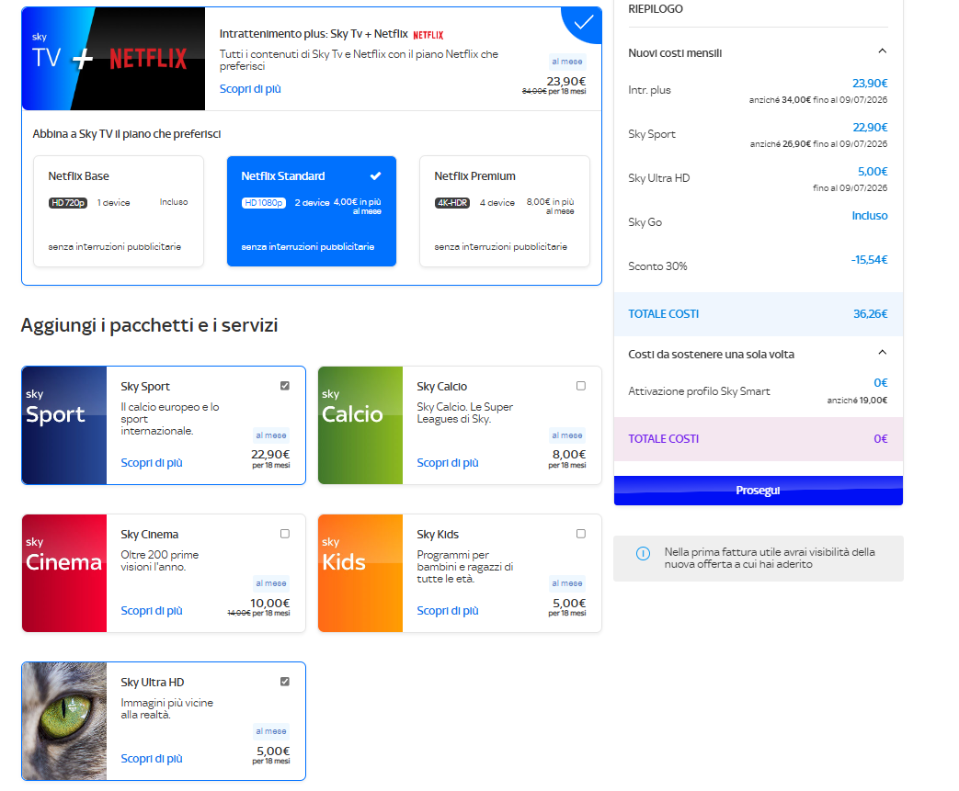Click the 4K-HDR badge on Netflix Premium
This screenshot has width=959, height=791.
(x=452, y=203)
